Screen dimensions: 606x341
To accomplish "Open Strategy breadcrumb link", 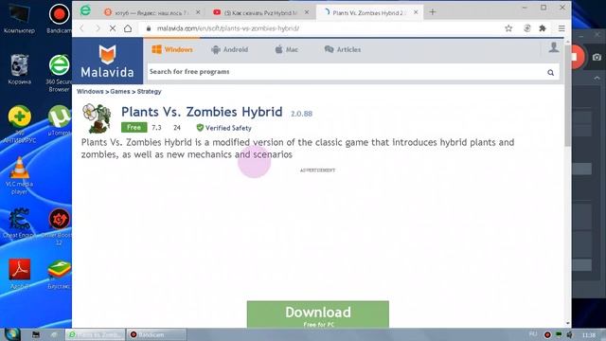I will click(149, 92).
